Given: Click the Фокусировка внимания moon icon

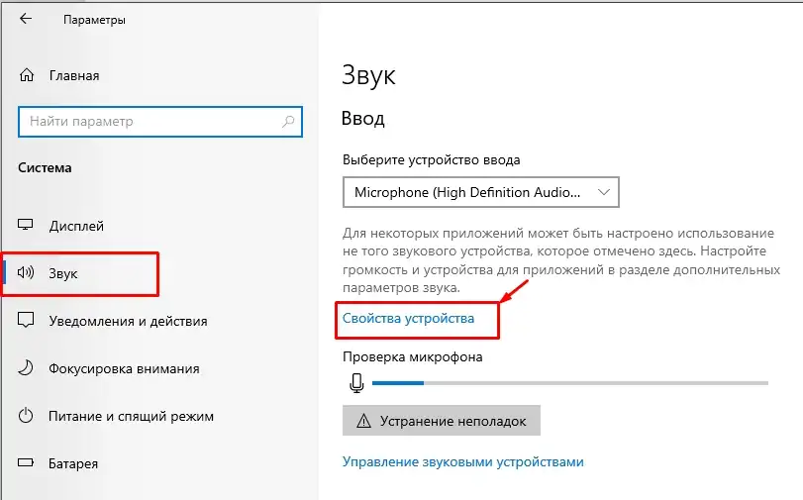Looking at the screenshot, I should [x=27, y=368].
